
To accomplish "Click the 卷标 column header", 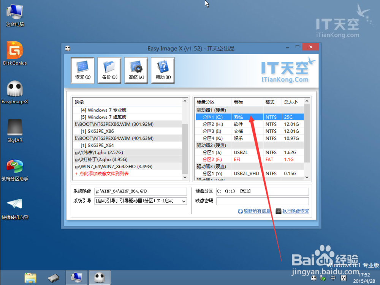I will [247, 102].
